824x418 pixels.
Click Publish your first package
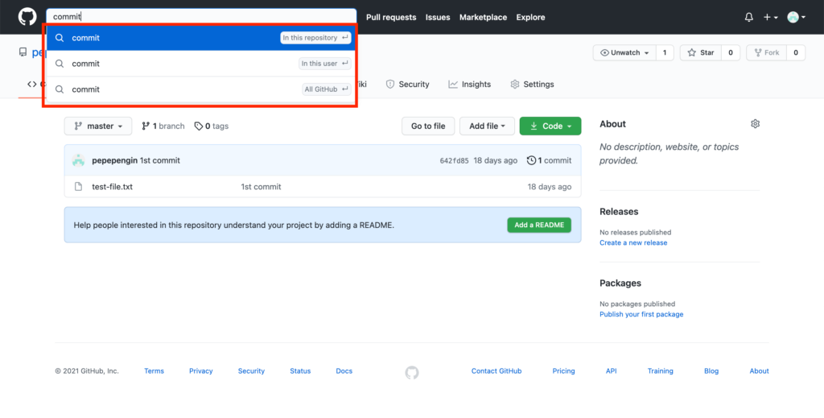[641, 314]
